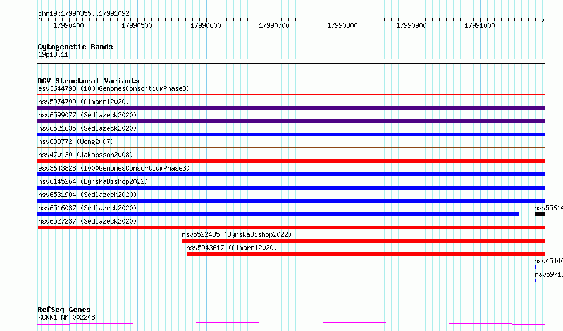Screen dimensions: 563x331
Task: Click ruler position 17990800
Action: [342, 25]
